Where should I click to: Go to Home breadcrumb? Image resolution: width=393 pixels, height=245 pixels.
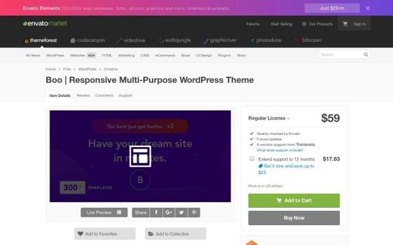[51, 69]
